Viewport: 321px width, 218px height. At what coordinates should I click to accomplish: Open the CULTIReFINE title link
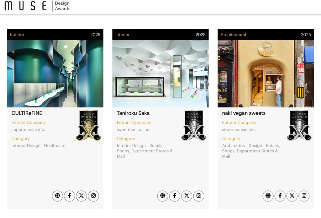(27, 113)
